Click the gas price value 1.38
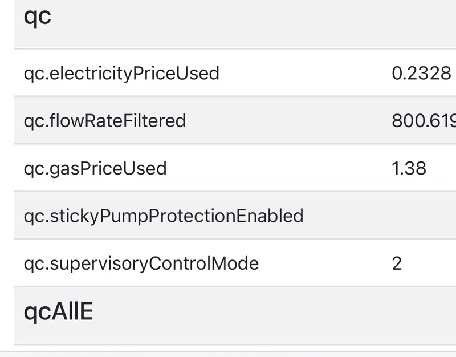The height and width of the screenshot is (357, 456). [409, 168]
